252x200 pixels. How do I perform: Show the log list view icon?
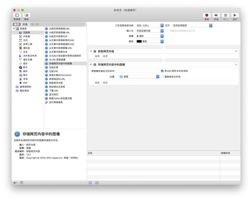(x=90, y=183)
